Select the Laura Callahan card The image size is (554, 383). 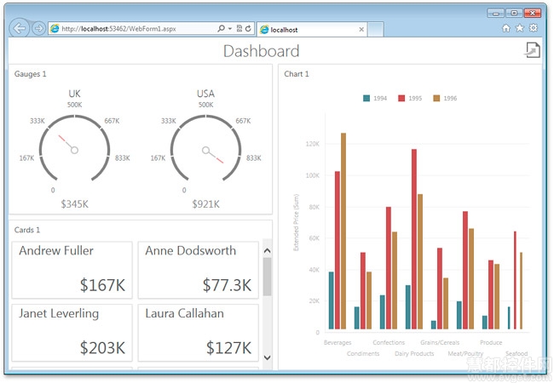point(199,333)
